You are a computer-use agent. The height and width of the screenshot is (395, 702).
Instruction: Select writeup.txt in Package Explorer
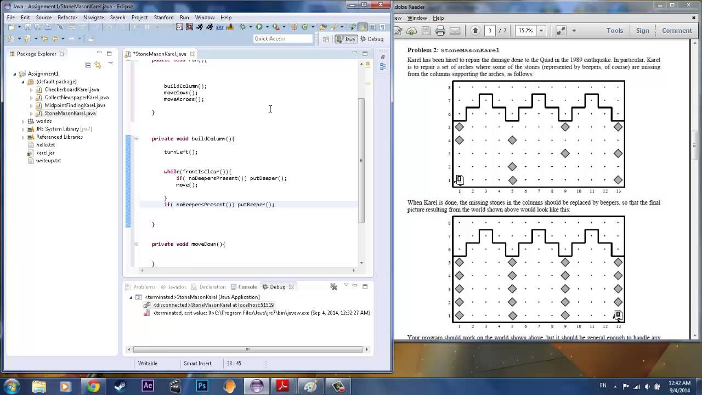tap(44, 161)
